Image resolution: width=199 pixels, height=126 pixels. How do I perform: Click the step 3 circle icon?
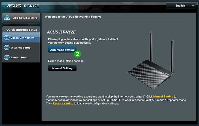tap(7, 57)
